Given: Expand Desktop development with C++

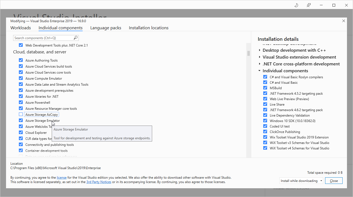Looking at the screenshot, I should pos(260,50).
